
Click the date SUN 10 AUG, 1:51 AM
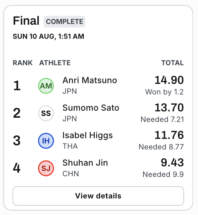(x=48, y=36)
